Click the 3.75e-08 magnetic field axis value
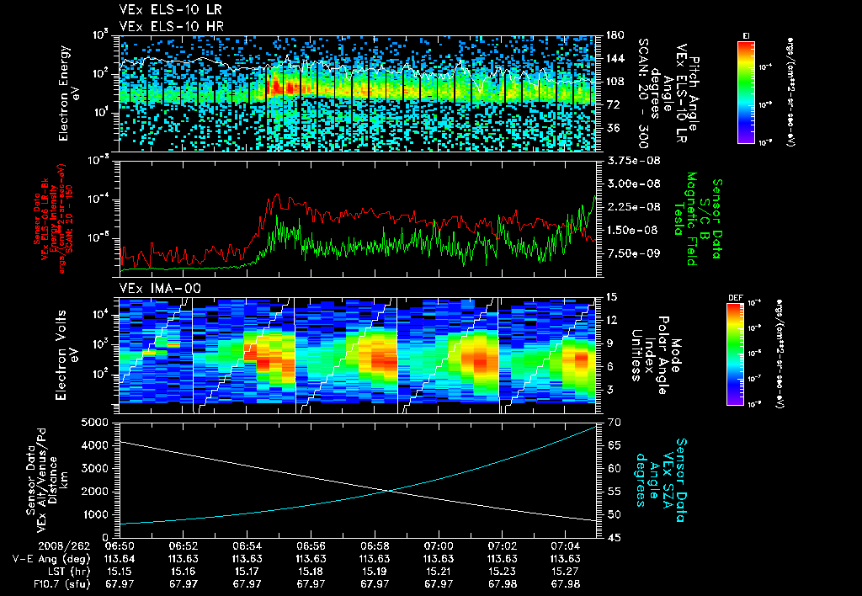 tap(634, 161)
